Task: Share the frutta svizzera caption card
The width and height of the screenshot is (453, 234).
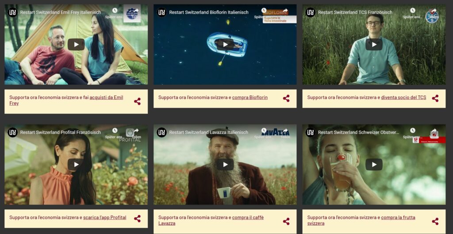Action: pyautogui.click(x=435, y=221)
